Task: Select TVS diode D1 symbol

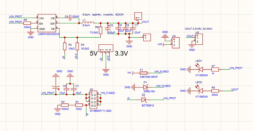Action: coord(145,87)
